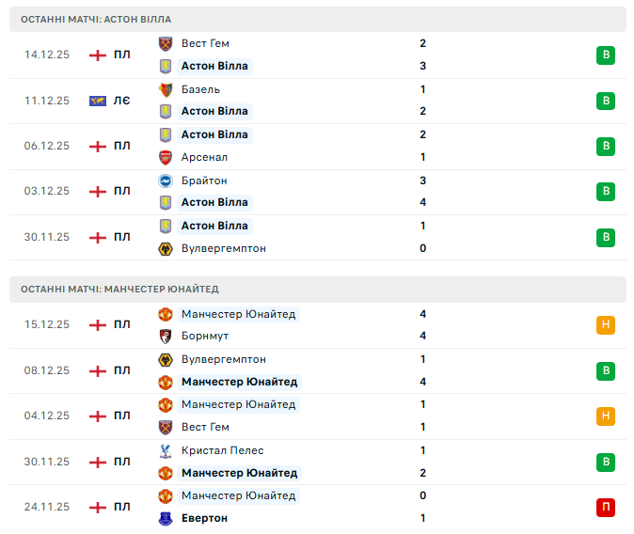Open the Арсенал team link
Screen dimensions: 634x534
[x=204, y=157]
